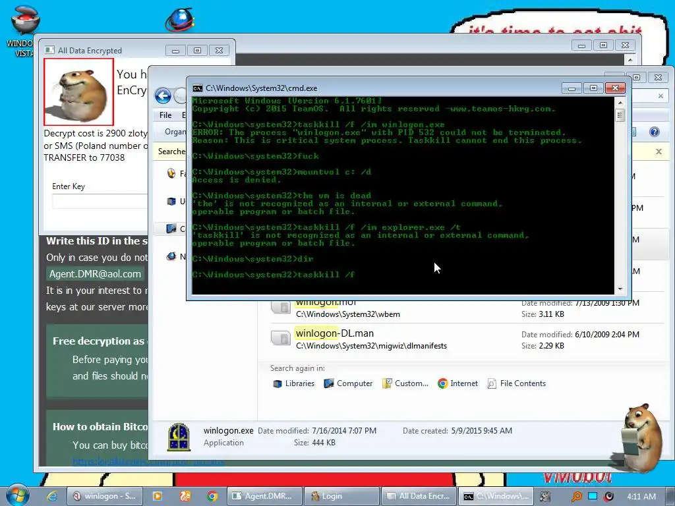The width and height of the screenshot is (675, 506).
Task: Search again in Custom...
Action: point(405,383)
